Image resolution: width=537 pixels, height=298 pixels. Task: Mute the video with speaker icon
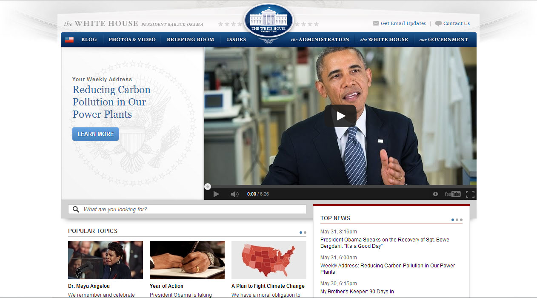pos(234,194)
